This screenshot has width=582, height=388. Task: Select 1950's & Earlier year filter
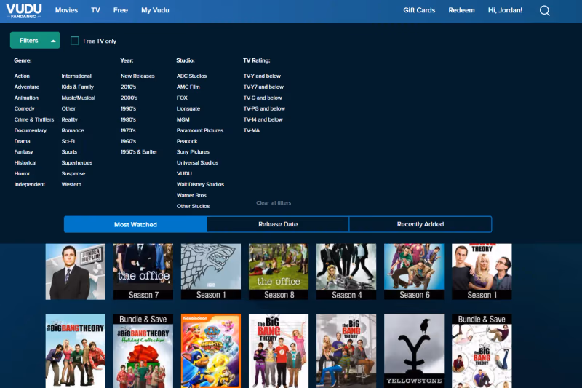139,151
